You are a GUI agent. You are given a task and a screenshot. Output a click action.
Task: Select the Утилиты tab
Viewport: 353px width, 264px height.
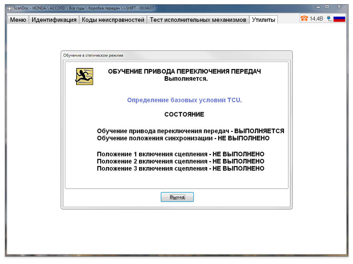point(263,19)
